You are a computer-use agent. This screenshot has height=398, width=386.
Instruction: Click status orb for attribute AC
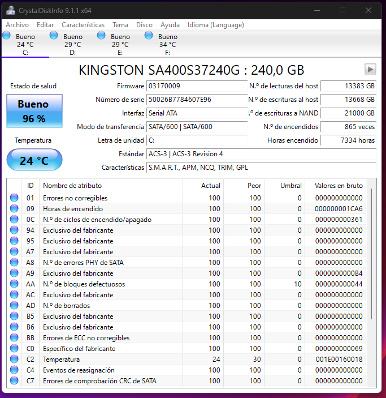coord(14,294)
